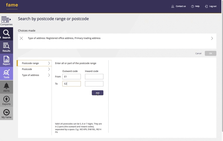Click the To outward code field

point(71,84)
